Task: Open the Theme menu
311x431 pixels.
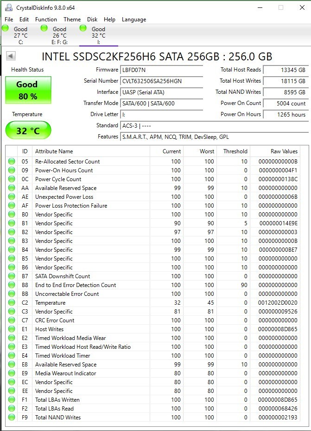Action: 72,19
